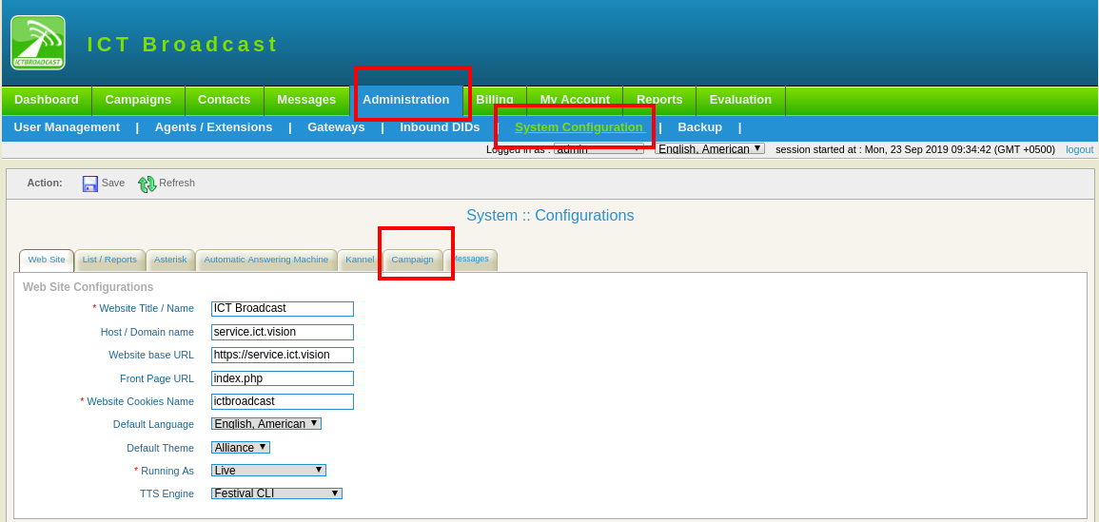This screenshot has height=522, width=1099.
Task: Go to User Management submenu
Action: (67, 127)
